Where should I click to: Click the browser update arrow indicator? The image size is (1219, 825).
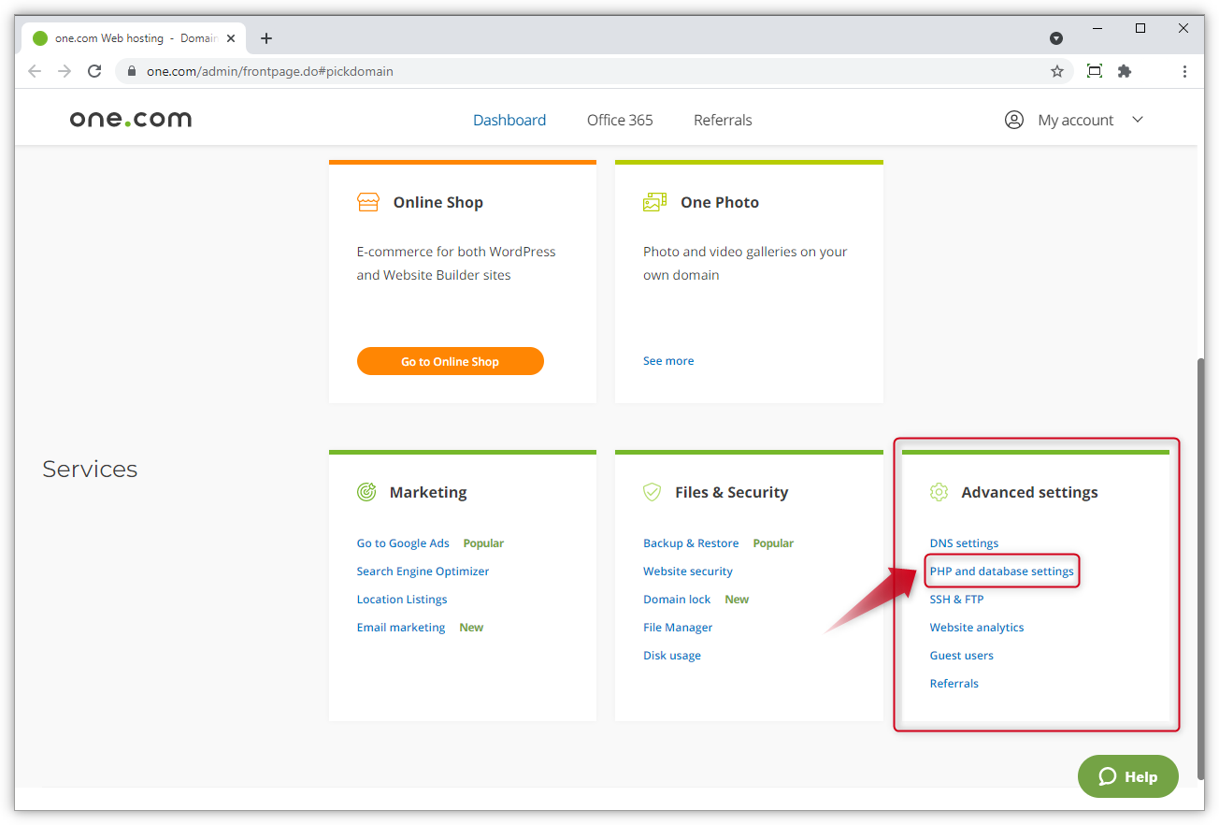coord(1056,38)
